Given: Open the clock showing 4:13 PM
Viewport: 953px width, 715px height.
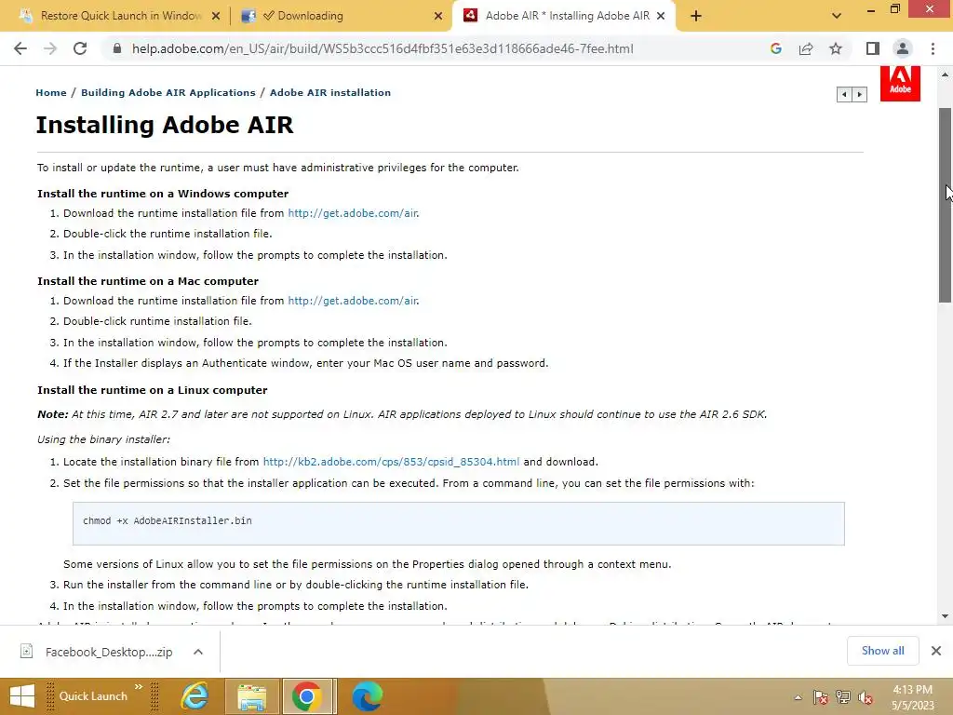Looking at the screenshot, I should 912,697.
